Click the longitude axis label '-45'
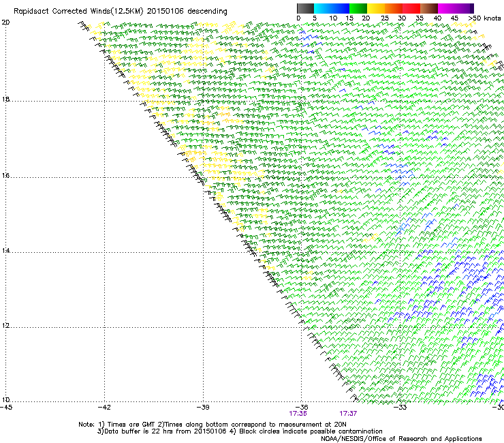504x443 pixels. pos(6,408)
